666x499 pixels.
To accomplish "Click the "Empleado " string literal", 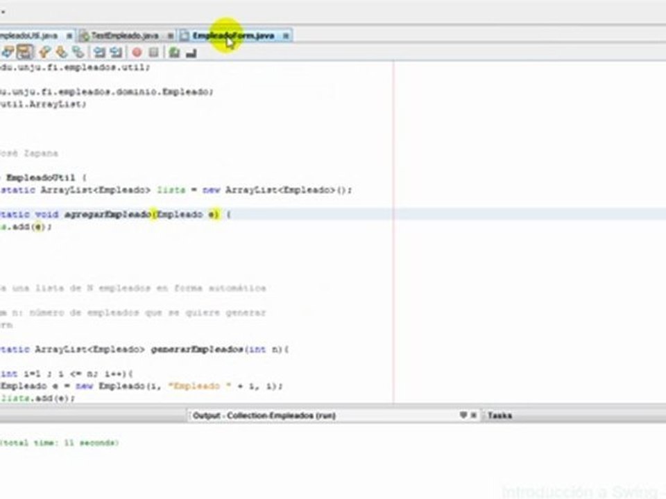I will click(x=200, y=386).
